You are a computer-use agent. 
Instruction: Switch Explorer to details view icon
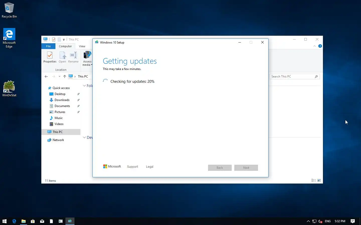[314, 180]
